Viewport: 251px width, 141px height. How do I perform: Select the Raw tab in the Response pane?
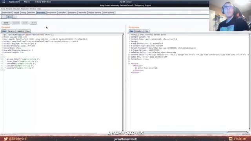tap(131, 31)
